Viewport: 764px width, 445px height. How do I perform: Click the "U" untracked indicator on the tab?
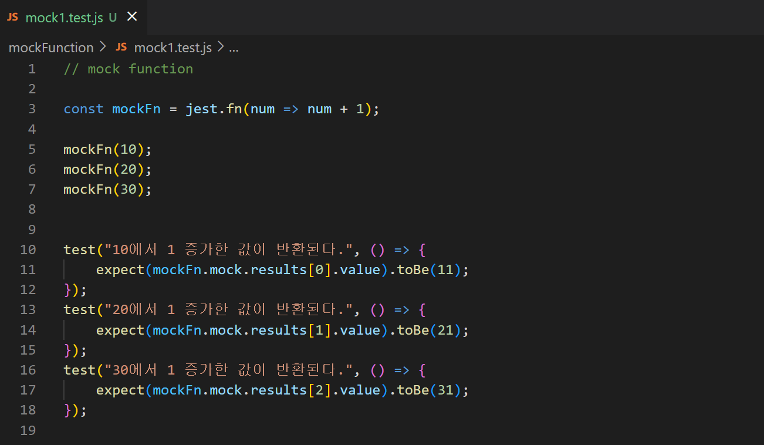[111, 17]
